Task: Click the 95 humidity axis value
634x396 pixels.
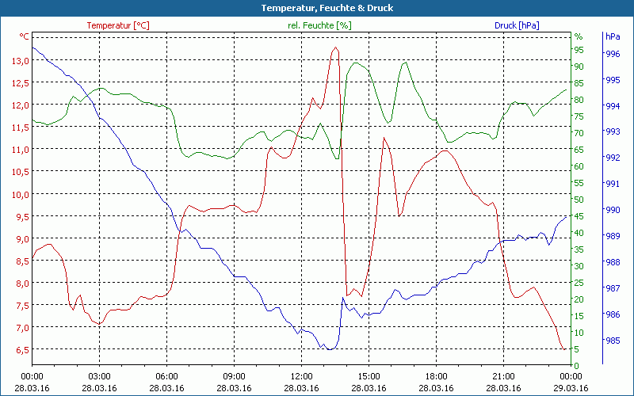Action: point(579,50)
